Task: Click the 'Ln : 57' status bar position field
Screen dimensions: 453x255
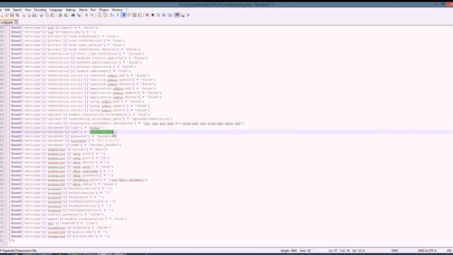Action: 333,251
